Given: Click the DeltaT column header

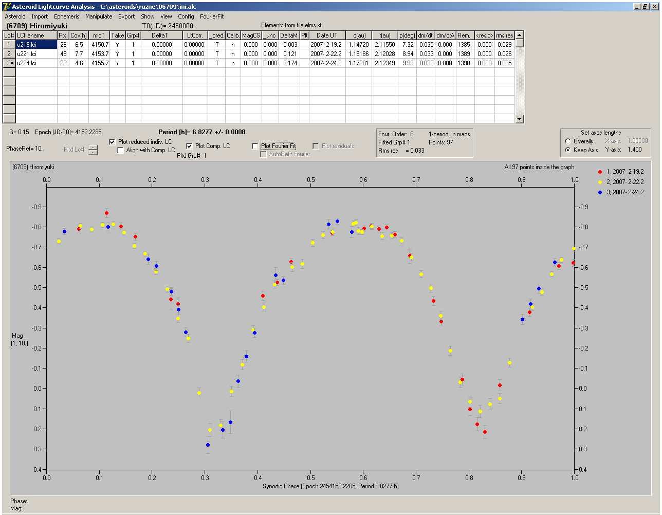Looking at the screenshot, I should [x=162, y=35].
